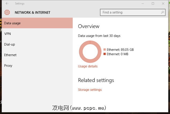Open Storage settings link

(x=90, y=90)
